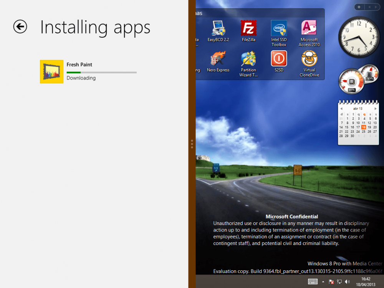Open the volume control tray icon
This screenshot has height=288, width=384.
pyautogui.click(x=347, y=281)
